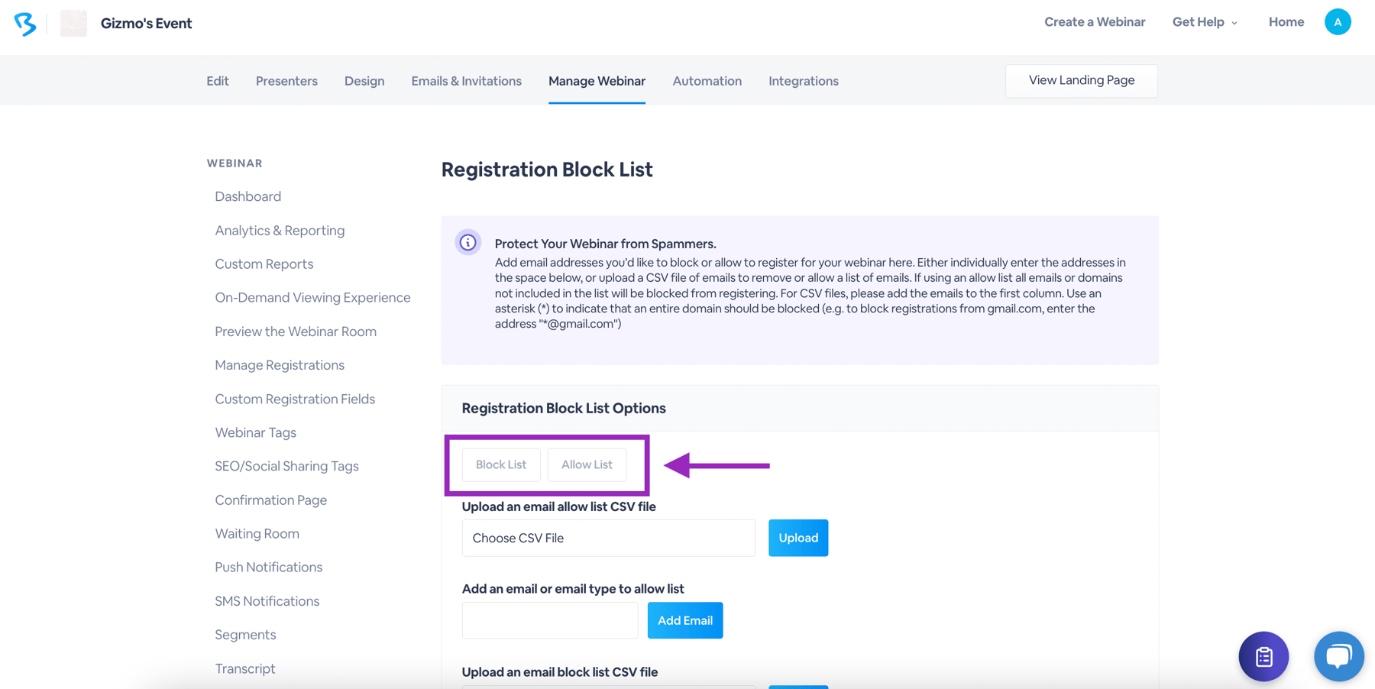Viewport: 1375px width, 689px height.
Task: Open Manage Registrations from the sidebar
Action: pyautogui.click(x=279, y=364)
